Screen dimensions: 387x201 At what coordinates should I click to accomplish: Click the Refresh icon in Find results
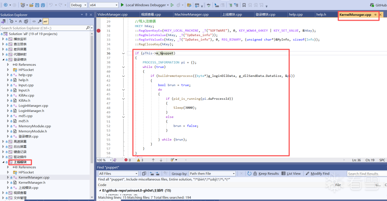point(249,173)
